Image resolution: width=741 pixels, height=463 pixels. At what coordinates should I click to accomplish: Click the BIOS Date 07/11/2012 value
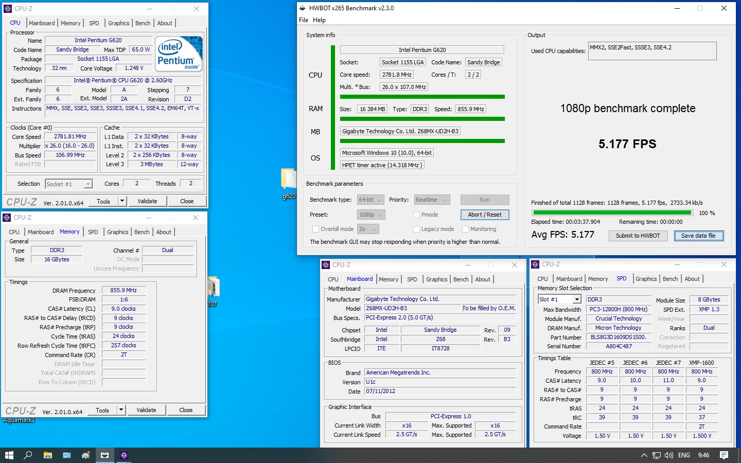(440, 391)
